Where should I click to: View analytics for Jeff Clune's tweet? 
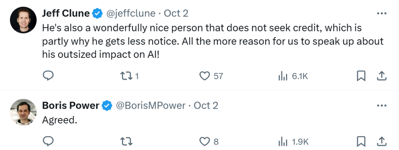tap(283, 76)
